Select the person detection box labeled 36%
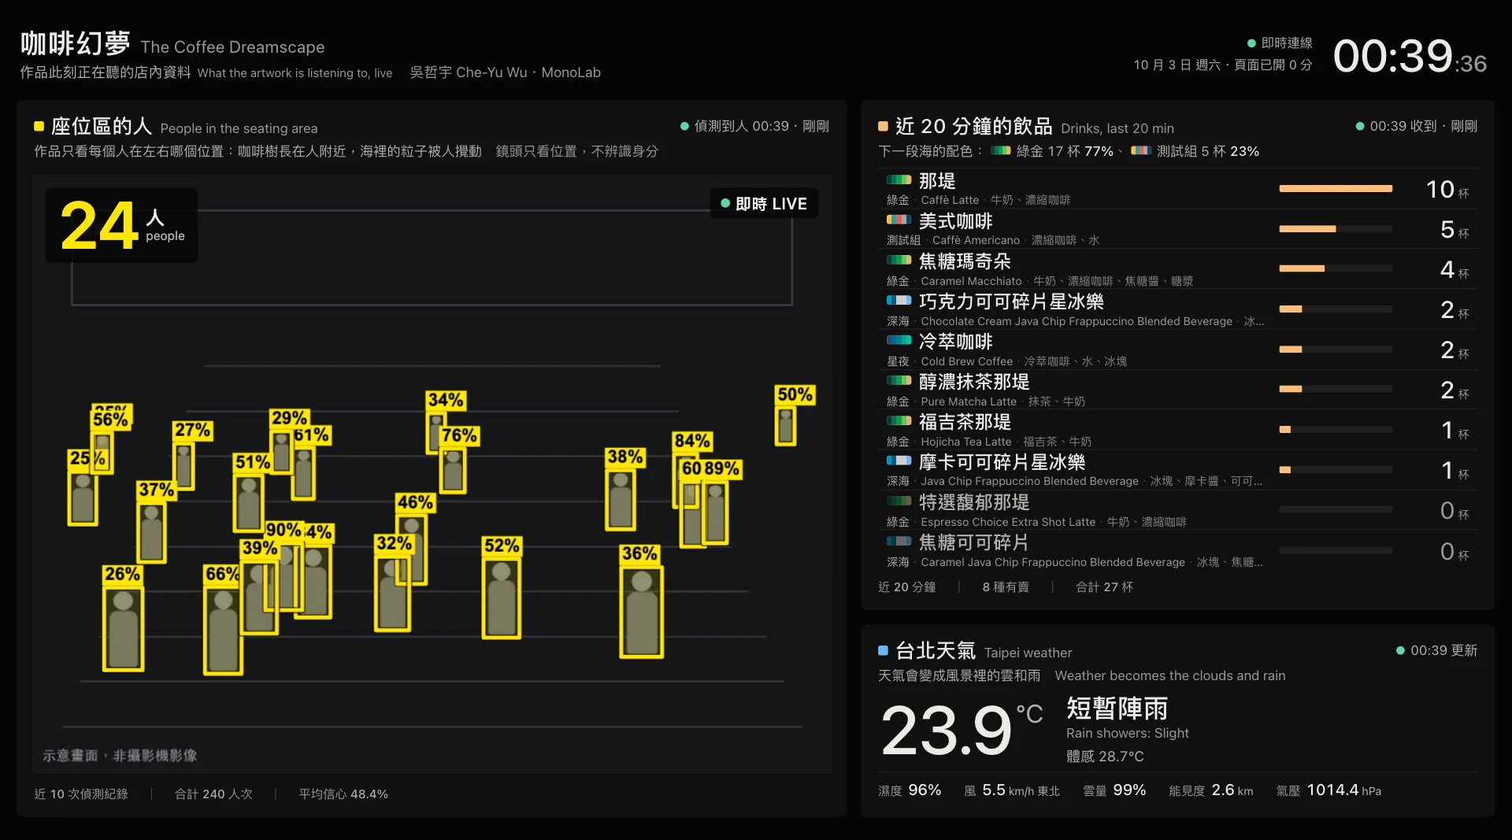Image resolution: width=1512 pixels, height=840 pixels. point(642,612)
